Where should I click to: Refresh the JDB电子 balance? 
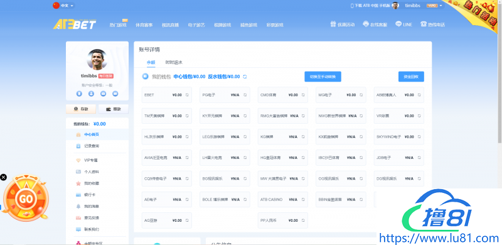click(x=419, y=158)
